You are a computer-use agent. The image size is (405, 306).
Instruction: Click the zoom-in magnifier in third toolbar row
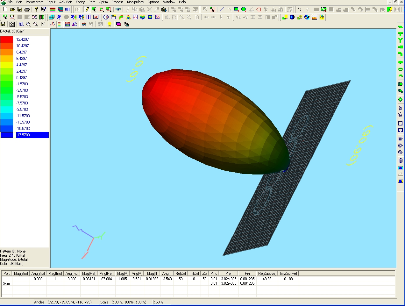(x=29, y=24)
